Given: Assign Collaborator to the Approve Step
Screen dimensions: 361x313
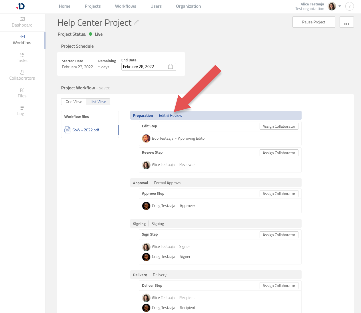Looking at the screenshot, I should tap(279, 194).
